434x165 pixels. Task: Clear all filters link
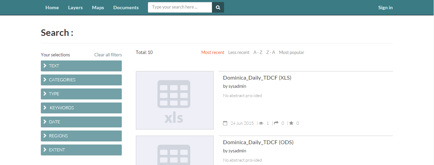tap(108, 55)
